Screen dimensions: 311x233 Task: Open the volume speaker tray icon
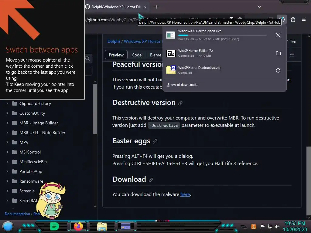[x=277, y=226]
